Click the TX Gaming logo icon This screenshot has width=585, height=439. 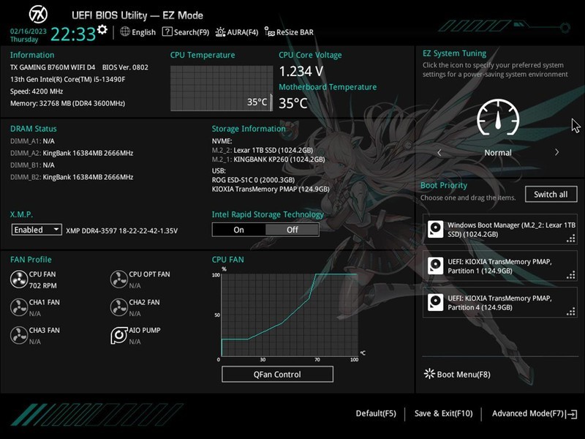coord(38,15)
